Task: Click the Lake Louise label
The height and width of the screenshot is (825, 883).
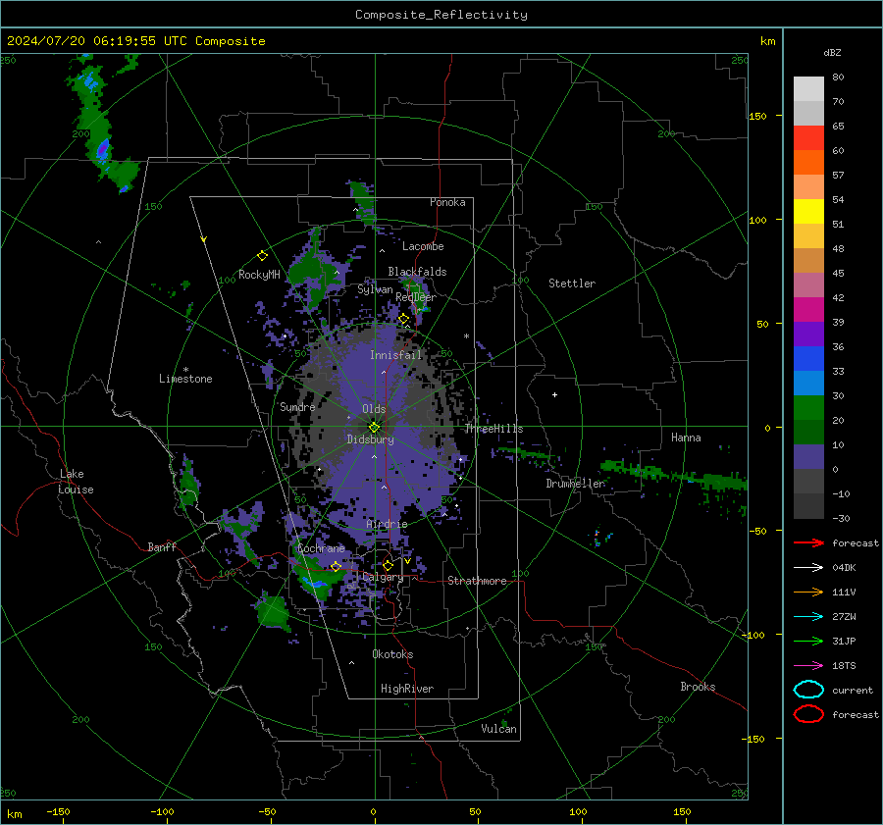Action: [x=76, y=482]
